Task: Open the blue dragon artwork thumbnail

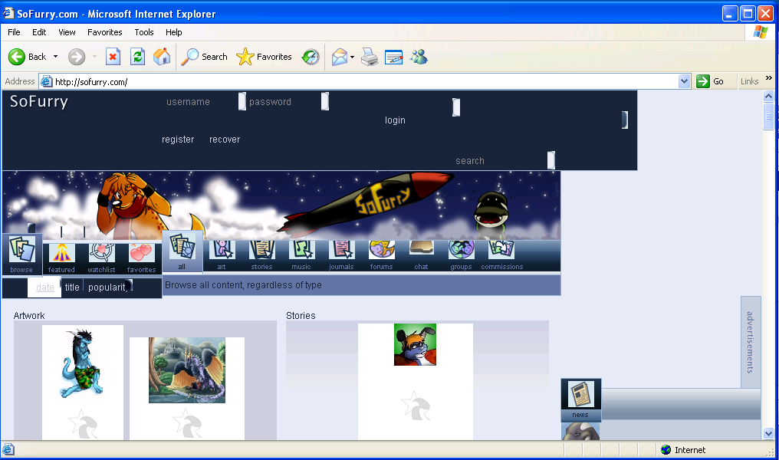Action: (83, 363)
